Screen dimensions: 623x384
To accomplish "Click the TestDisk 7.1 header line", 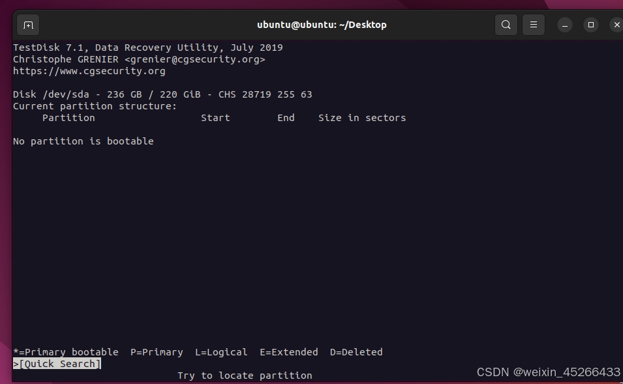I will tap(148, 48).
